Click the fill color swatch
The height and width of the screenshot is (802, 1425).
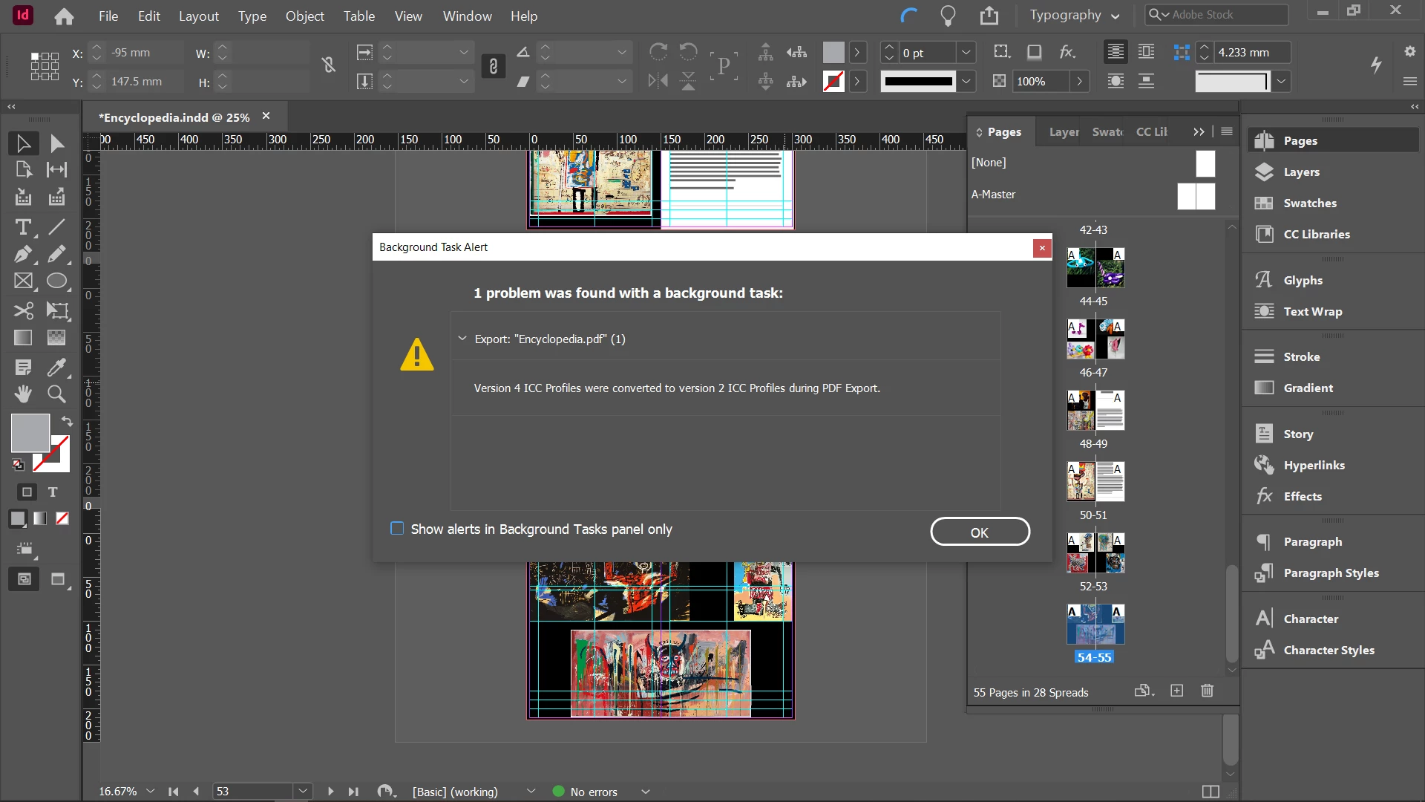coord(30,432)
